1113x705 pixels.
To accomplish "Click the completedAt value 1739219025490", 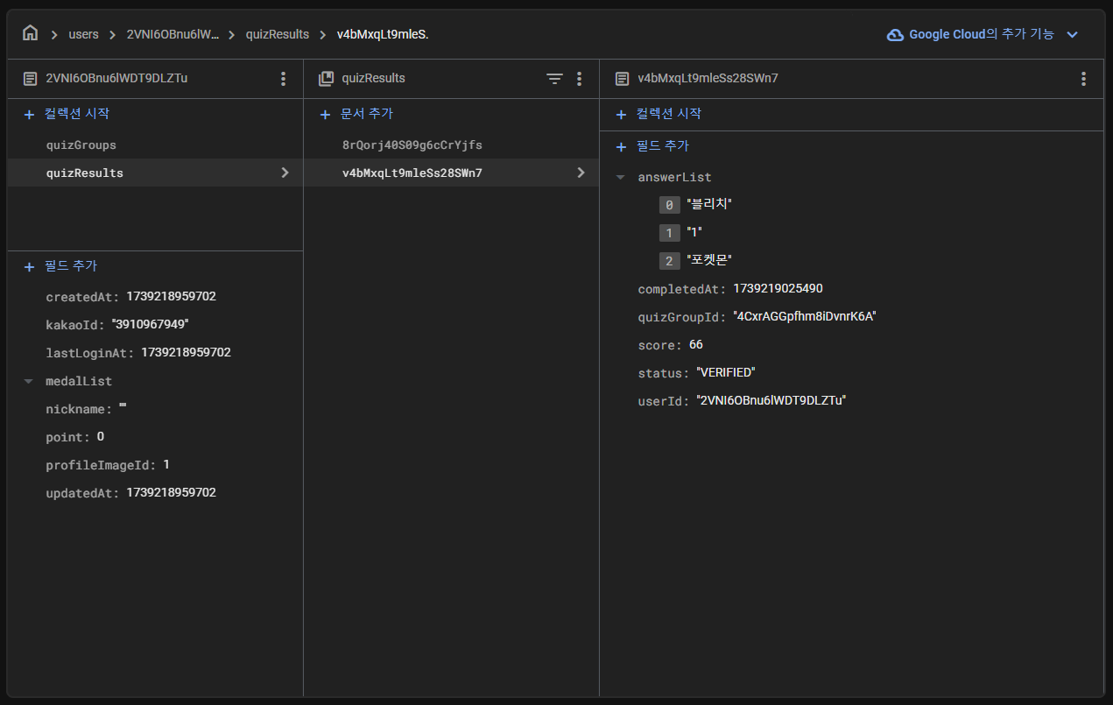I will click(x=778, y=288).
